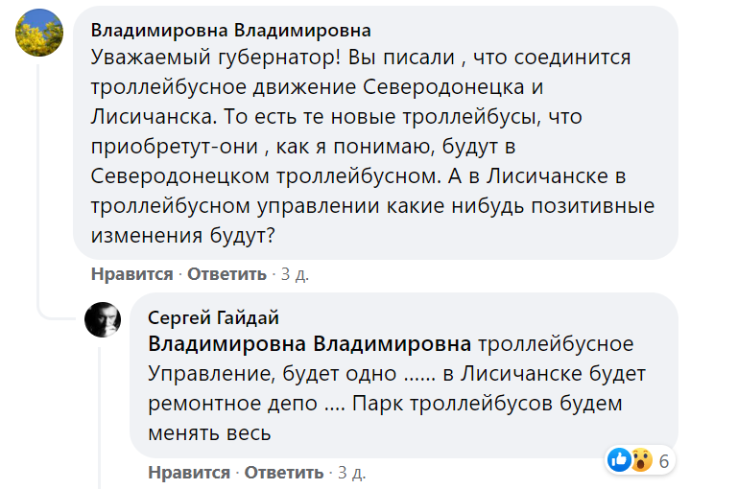738x489 pixels.
Task: Like the first comment via Нравится
Action: tap(131, 274)
